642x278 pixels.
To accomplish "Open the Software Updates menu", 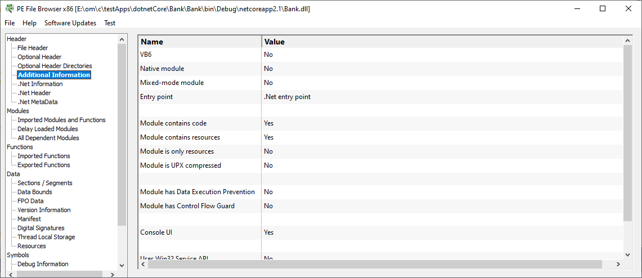I will [x=70, y=23].
